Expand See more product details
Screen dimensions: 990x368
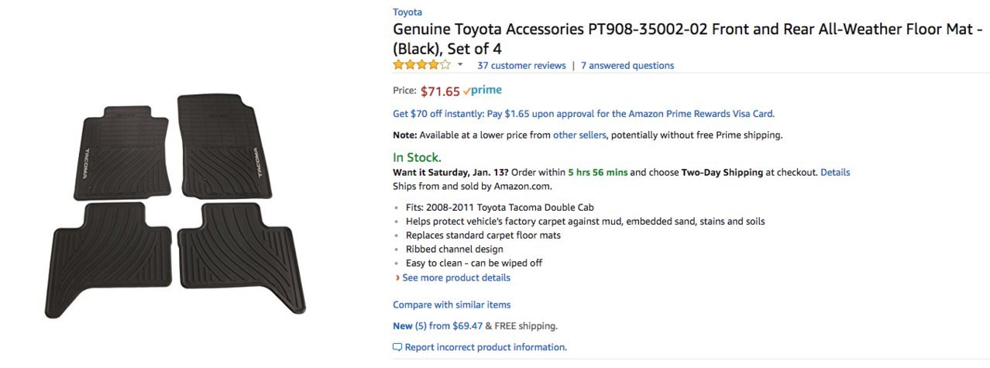[456, 277]
